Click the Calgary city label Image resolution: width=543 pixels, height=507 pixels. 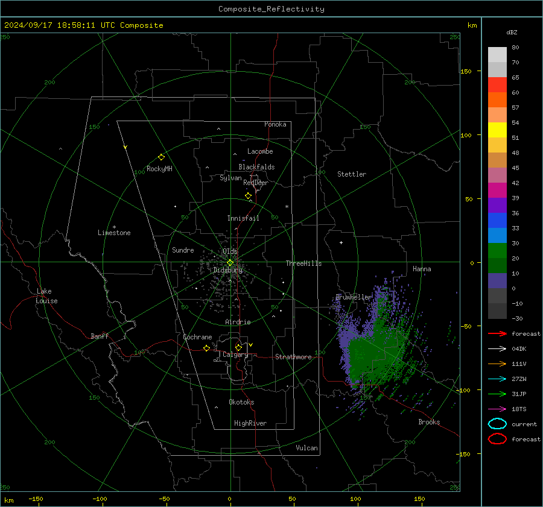(x=235, y=354)
